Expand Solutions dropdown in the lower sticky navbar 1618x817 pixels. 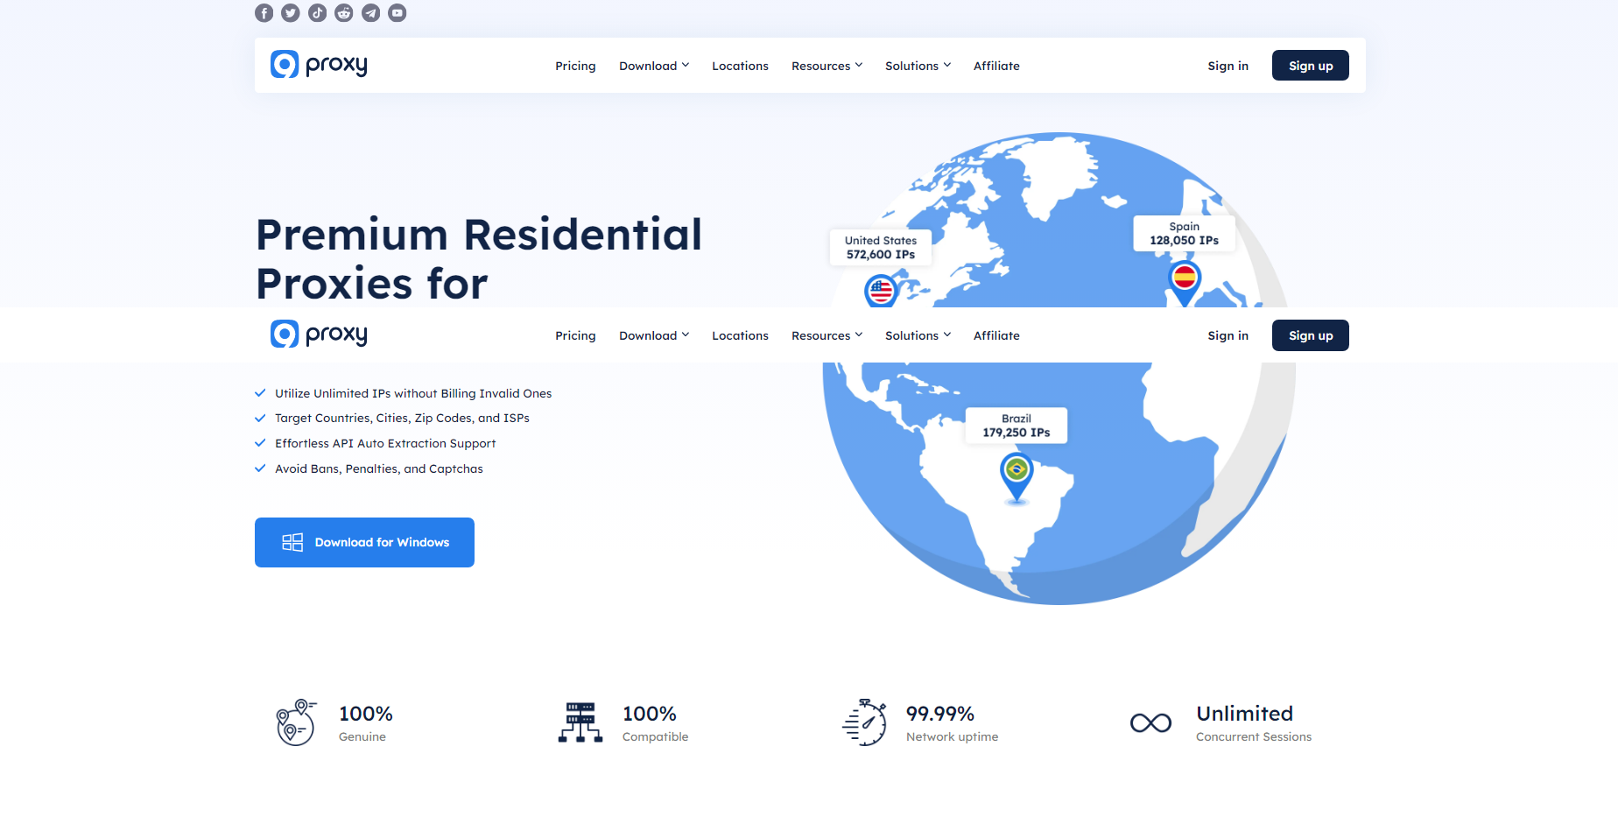[x=918, y=335]
